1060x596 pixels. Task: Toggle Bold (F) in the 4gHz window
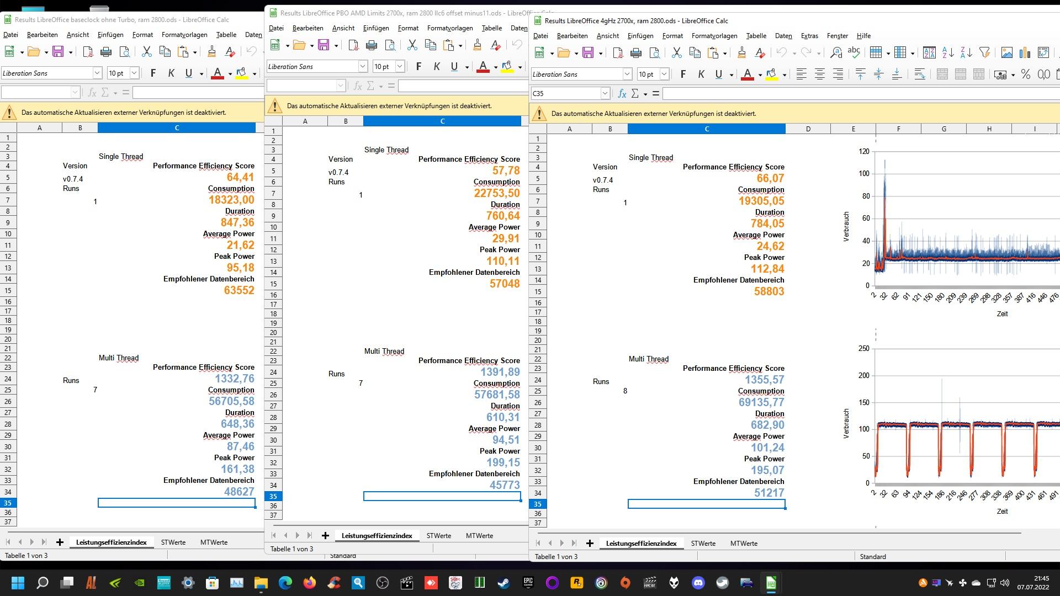tap(683, 74)
